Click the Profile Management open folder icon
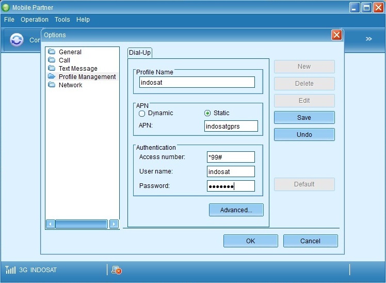The width and height of the screenshot is (386, 283). [52, 76]
